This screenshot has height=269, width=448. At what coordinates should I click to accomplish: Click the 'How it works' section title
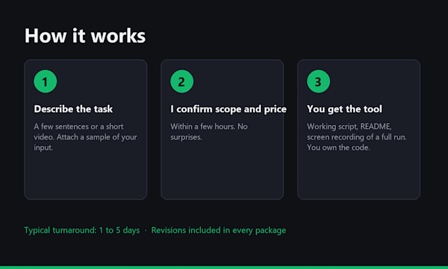tap(85, 36)
